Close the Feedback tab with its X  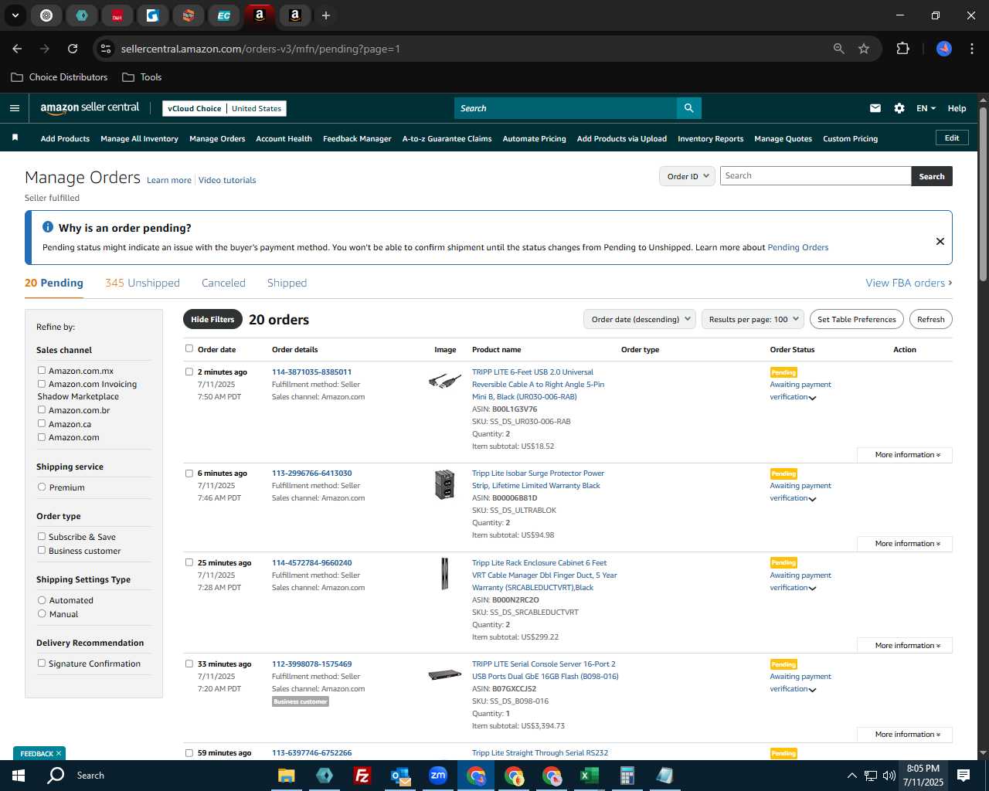(59, 753)
